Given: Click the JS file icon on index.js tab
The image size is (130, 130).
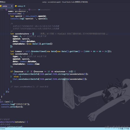Looking at the screenshot, I should coord(16,6).
